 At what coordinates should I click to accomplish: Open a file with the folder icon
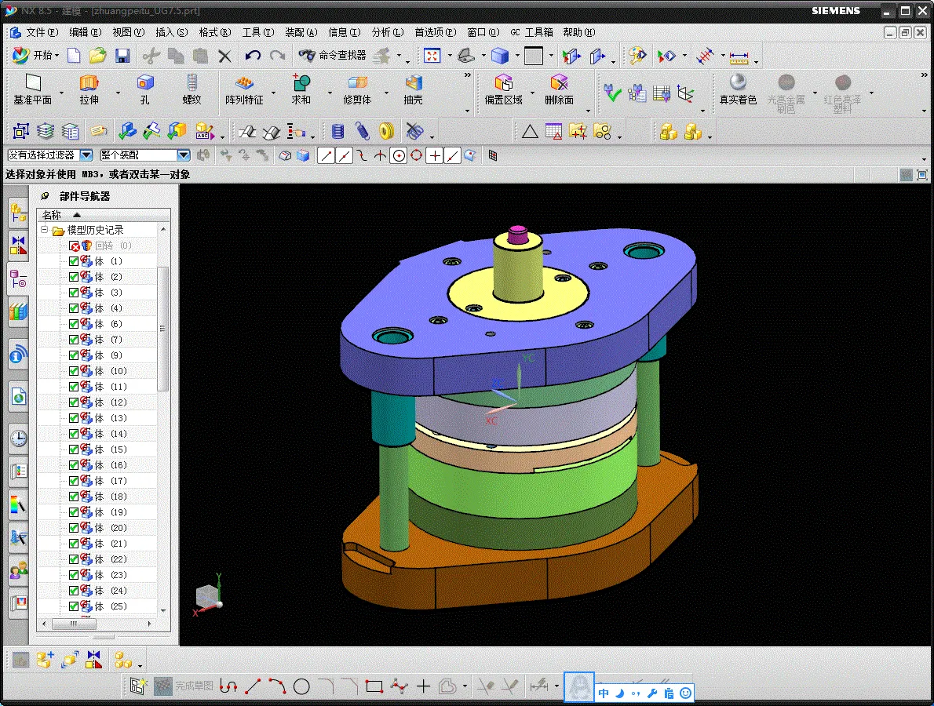coord(97,56)
